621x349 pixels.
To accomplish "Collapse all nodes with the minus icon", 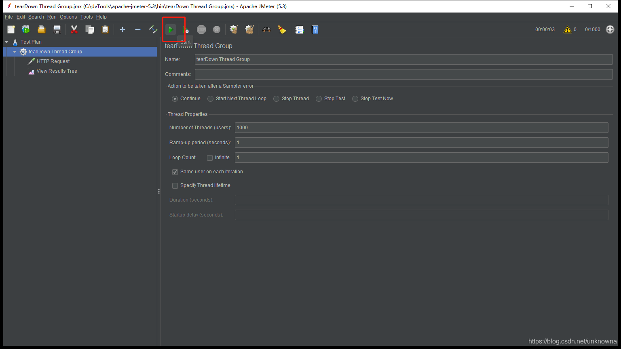I will pos(138,29).
